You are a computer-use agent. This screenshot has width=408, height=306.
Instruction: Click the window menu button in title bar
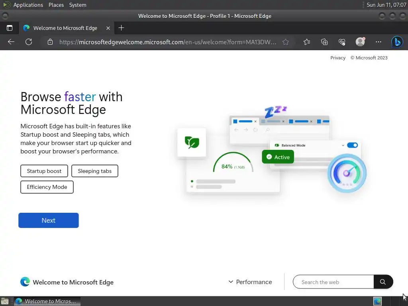(x=5, y=16)
